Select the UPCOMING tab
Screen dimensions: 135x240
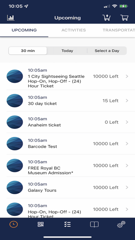pos(24,30)
